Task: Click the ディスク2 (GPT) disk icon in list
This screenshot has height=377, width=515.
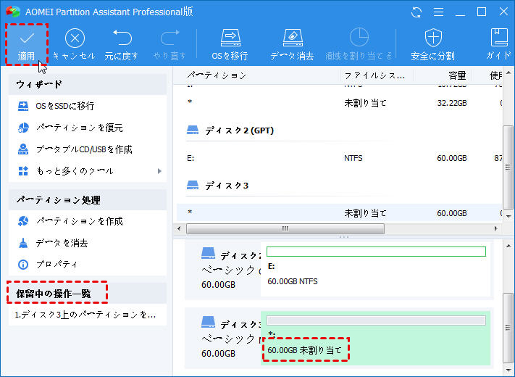Action: [193, 130]
